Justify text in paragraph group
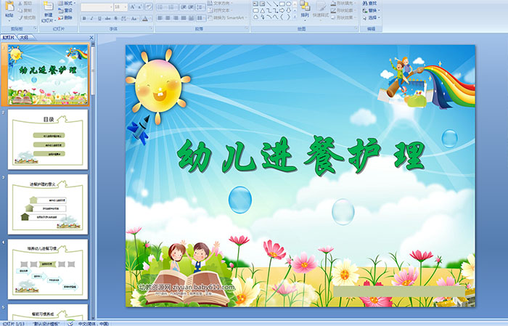Screen dimensions: 508x326 click(184, 18)
